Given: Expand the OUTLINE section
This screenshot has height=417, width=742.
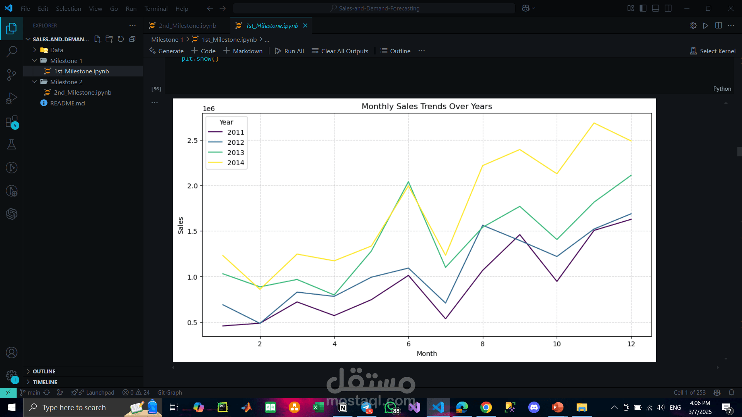Looking at the screenshot, I should (44, 371).
